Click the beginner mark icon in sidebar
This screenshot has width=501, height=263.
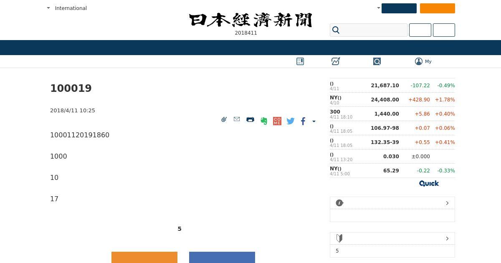tap(339, 238)
